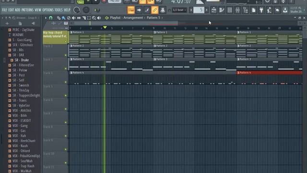The width and height of the screenshot is (307, 173).
Task: Select the Track 7 header
Action: (56, 118)
